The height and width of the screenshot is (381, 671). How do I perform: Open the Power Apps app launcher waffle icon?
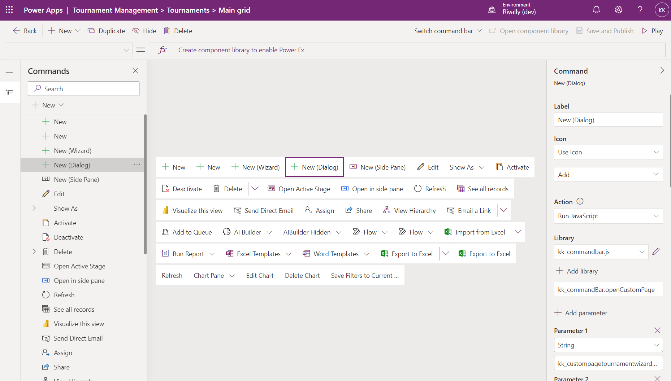[x=9, y=10]
